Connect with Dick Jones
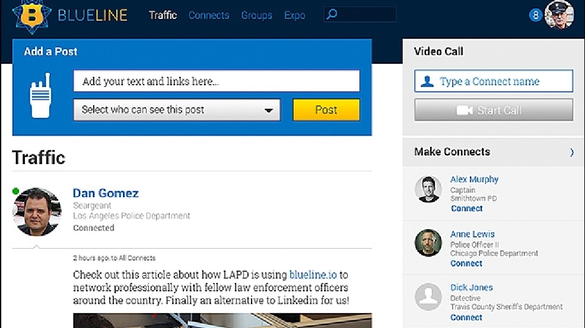 pyautogui.click(x=466, y=317)
